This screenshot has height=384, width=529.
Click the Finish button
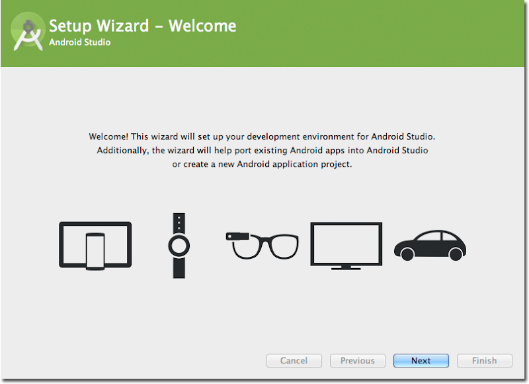coord(484,360)
